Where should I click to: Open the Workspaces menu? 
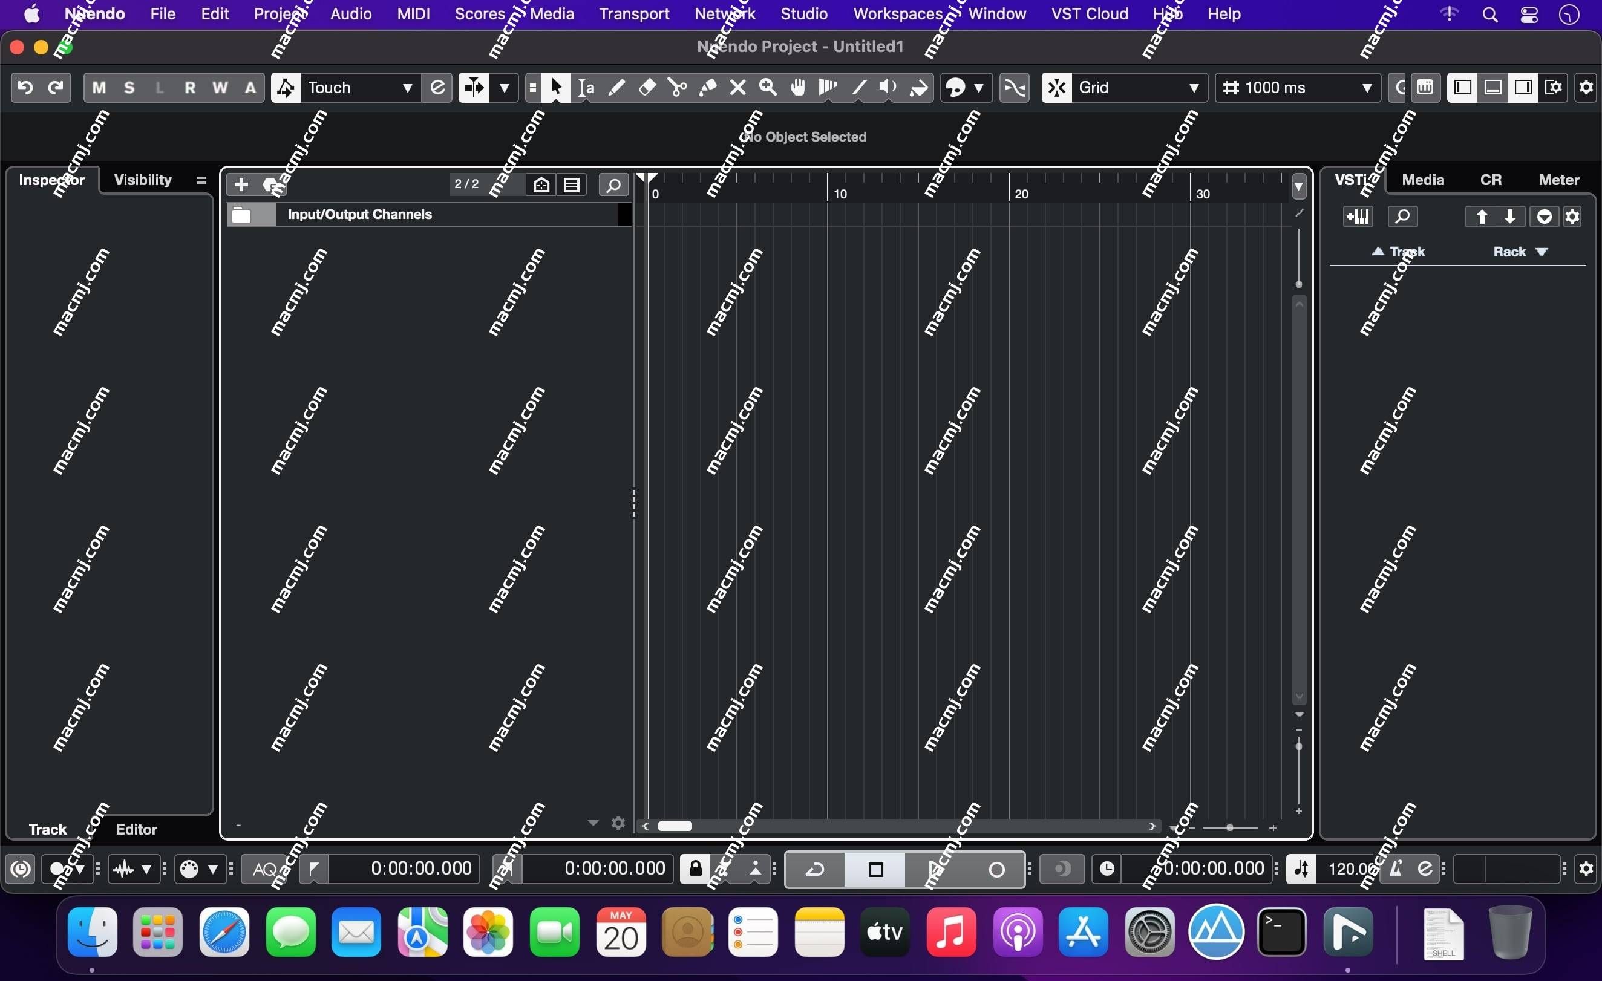click(898, 14)
